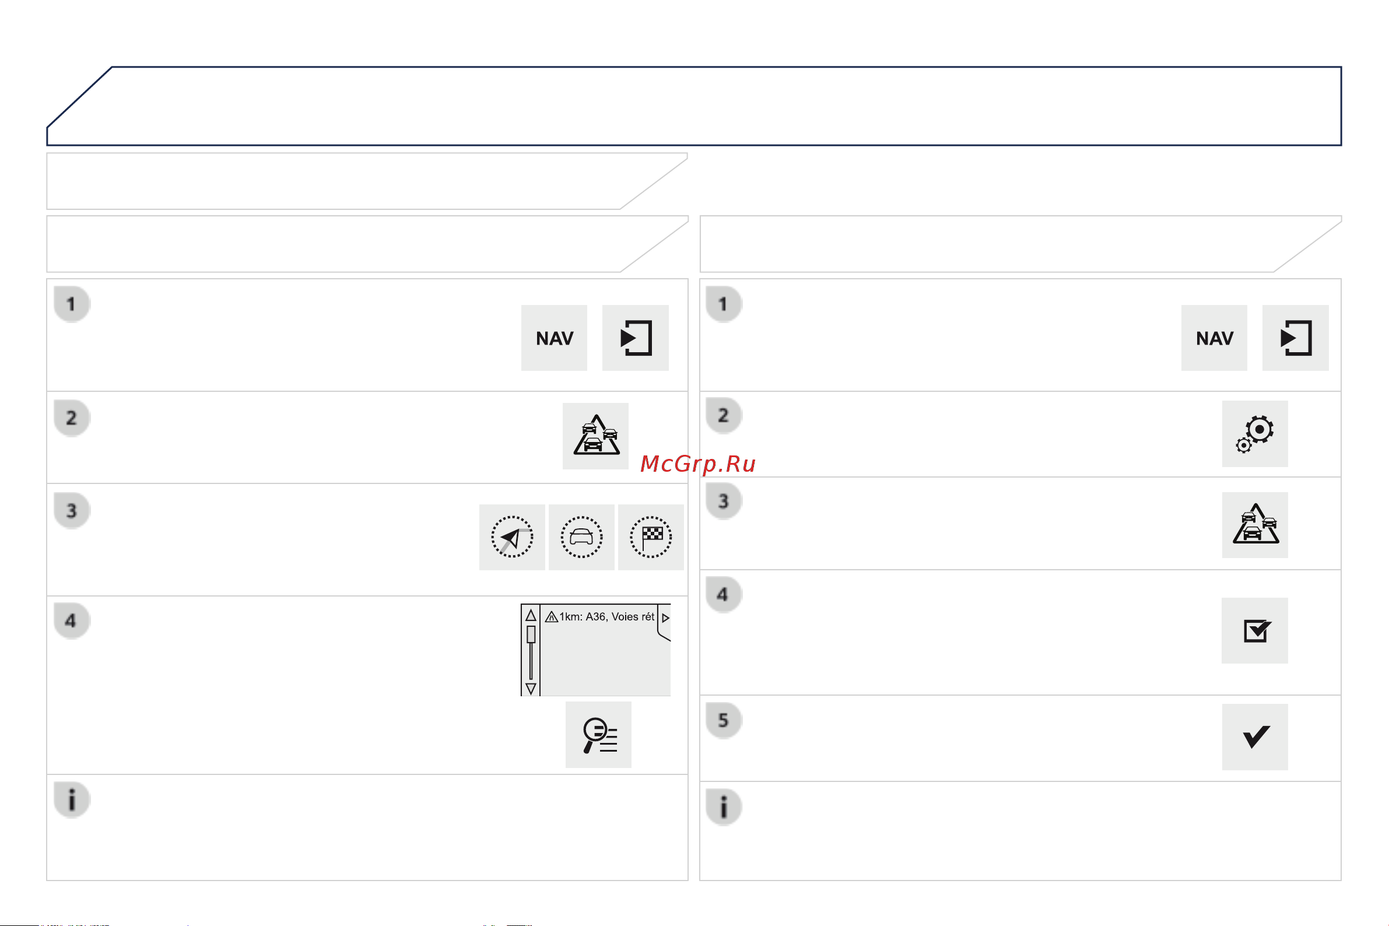Tick the checkbox icon in step 4
The width and height of the screenshot is (1389, 926).
click(1254, 631)
